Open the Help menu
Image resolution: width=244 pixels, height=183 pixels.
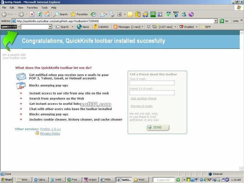tap(54, 8)
